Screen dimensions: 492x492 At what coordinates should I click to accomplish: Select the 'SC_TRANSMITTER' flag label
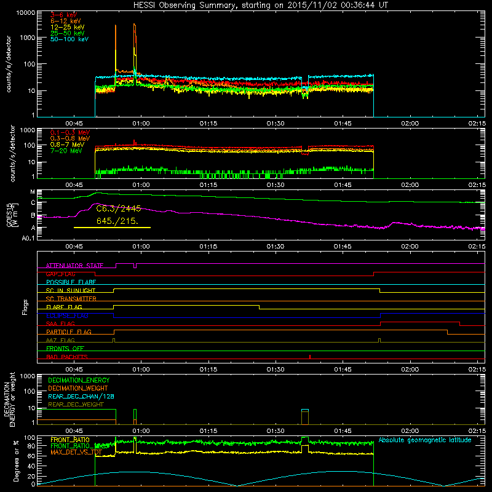71,299
